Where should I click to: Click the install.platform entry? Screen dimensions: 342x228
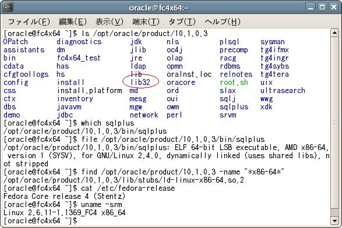coord(89,91)
